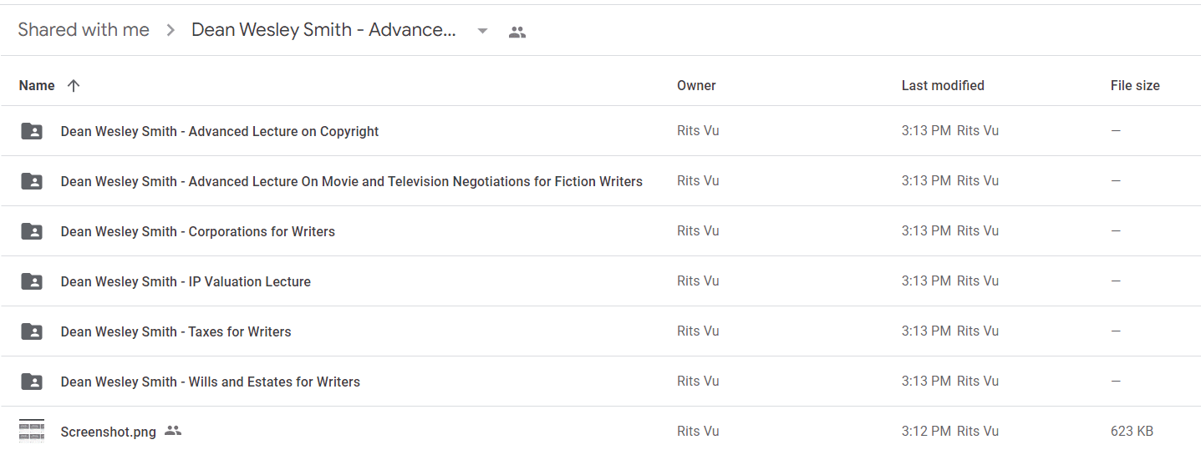The height and width of the screenshot is (455, 1201).
Task: Click the shared folder icon for Corporations for Writers
Action: point(32,231)
